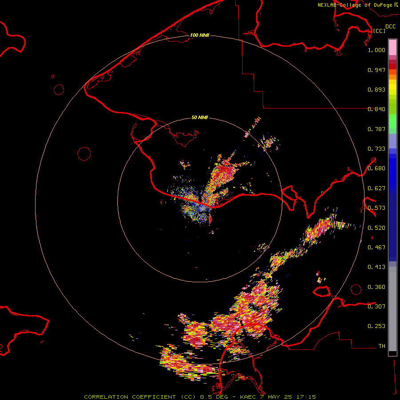Click the 0.680 scale value
Screen dimensions: 400x400
[x=376, y=168]
